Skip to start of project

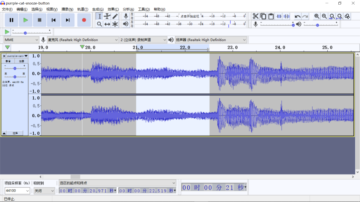pos(53,20)
